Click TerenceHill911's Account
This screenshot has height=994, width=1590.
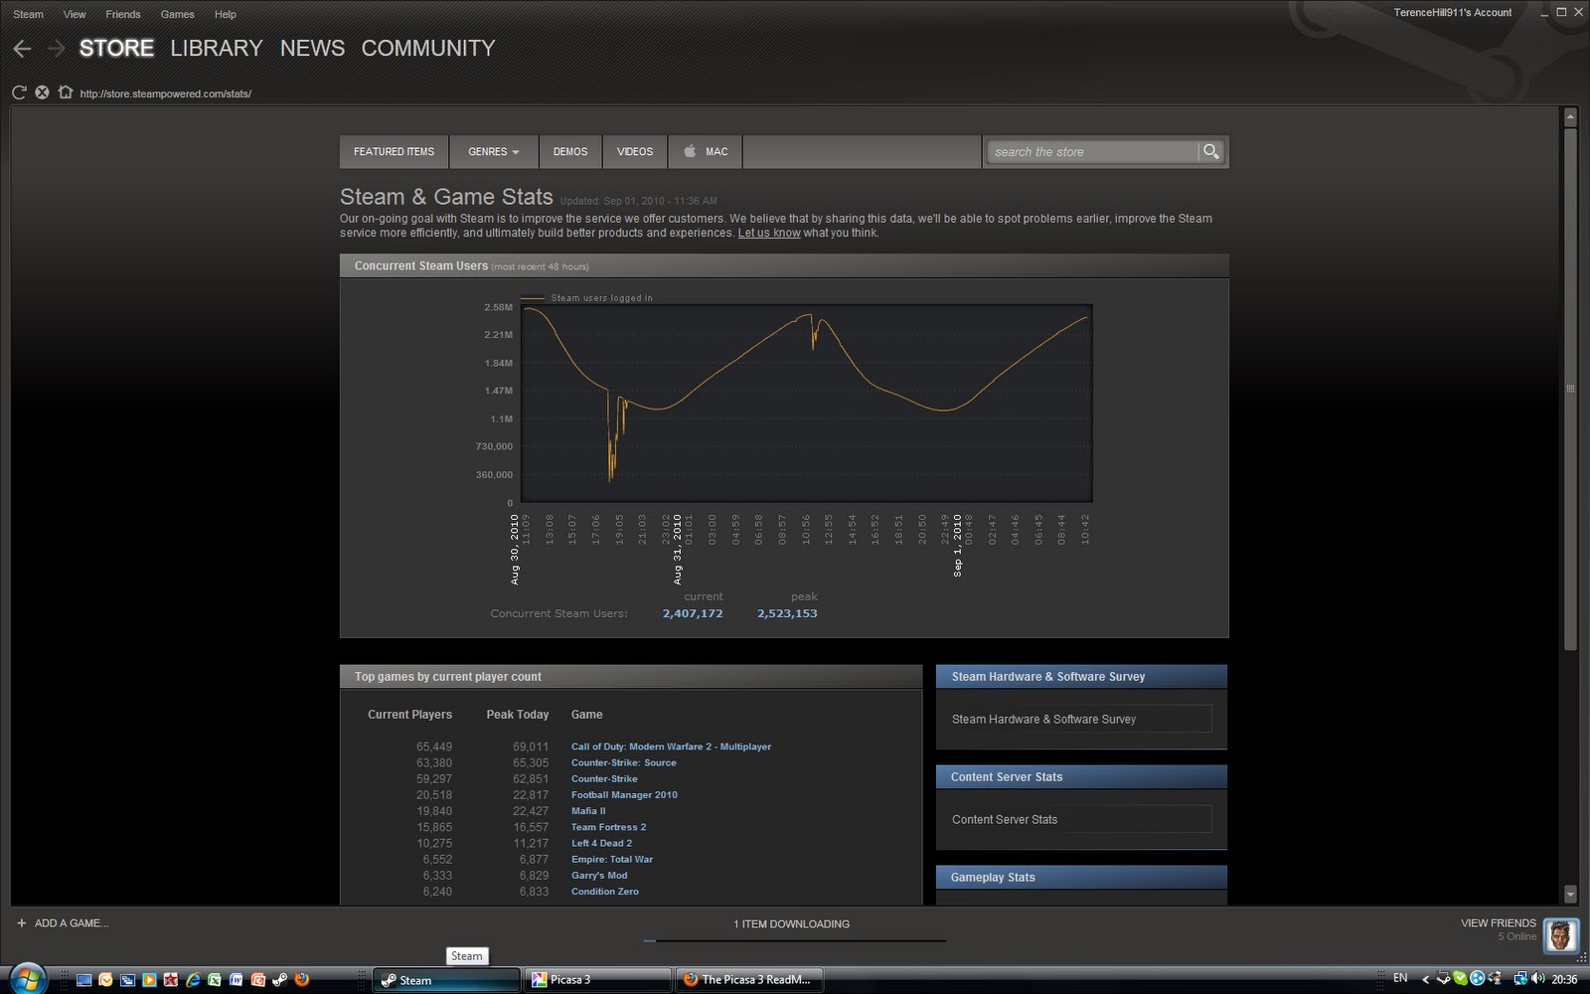[1452, 12]
